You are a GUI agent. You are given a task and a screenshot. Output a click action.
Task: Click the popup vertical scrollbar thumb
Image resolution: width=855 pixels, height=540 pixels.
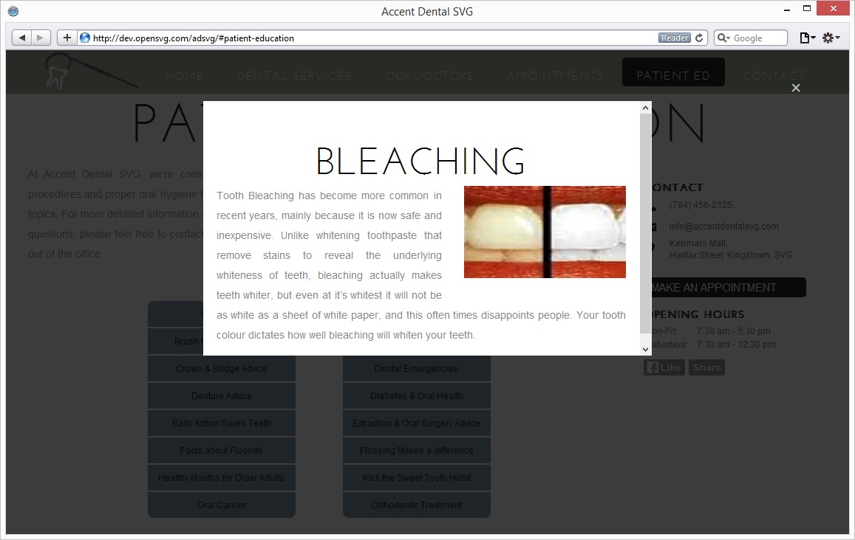(x=646, y=224)
